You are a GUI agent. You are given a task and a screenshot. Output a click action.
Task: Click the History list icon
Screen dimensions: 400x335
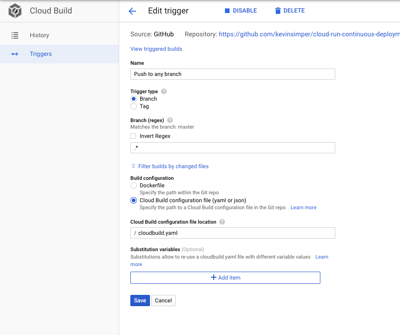click(x=15, y=35)
